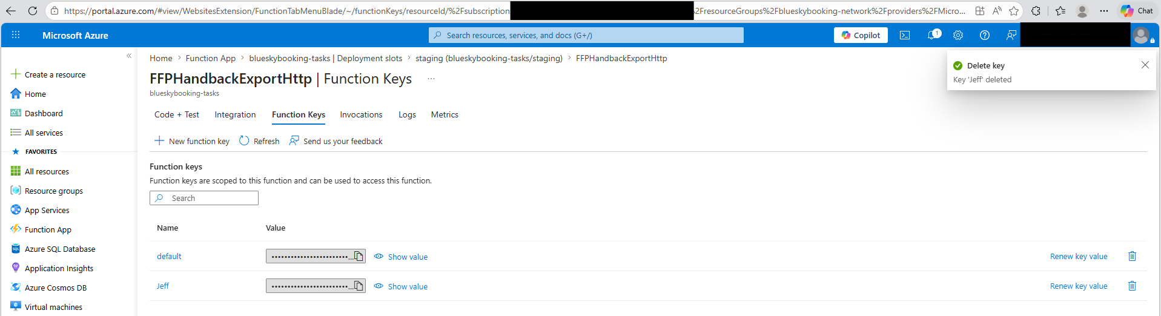The image size is (1161, 316).
Task: Collapse the left sidebar
Action: [x=129, y=56]
